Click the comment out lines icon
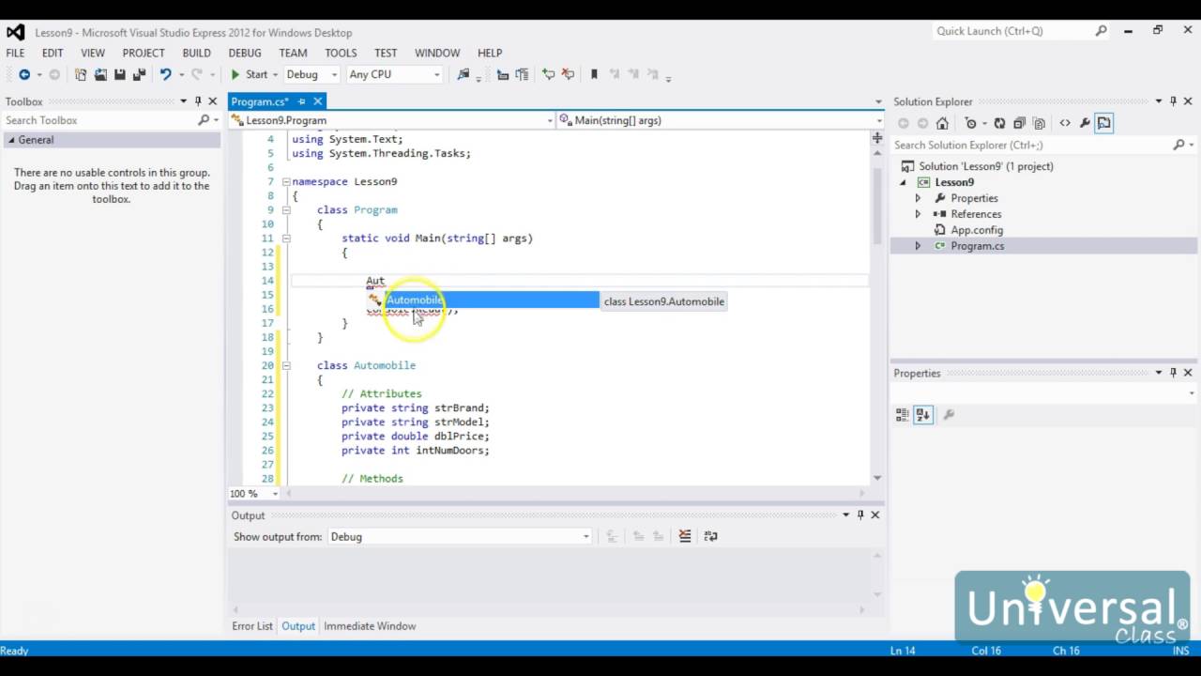The width and height of the screenshot is (1201, 676). [x=548, y=74]
